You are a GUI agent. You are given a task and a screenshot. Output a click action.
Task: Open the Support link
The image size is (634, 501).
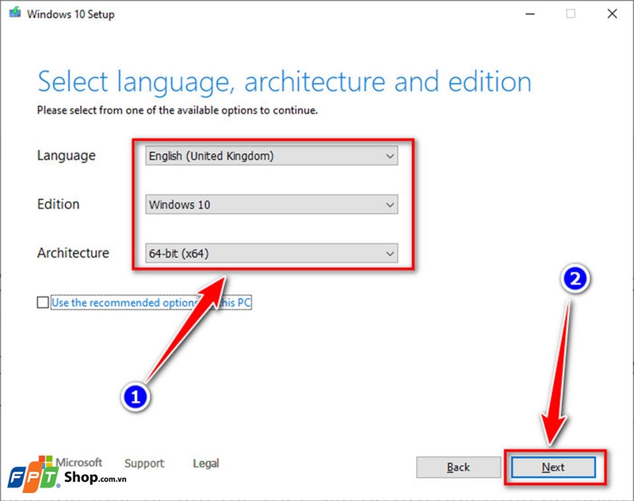click(144, 464)
